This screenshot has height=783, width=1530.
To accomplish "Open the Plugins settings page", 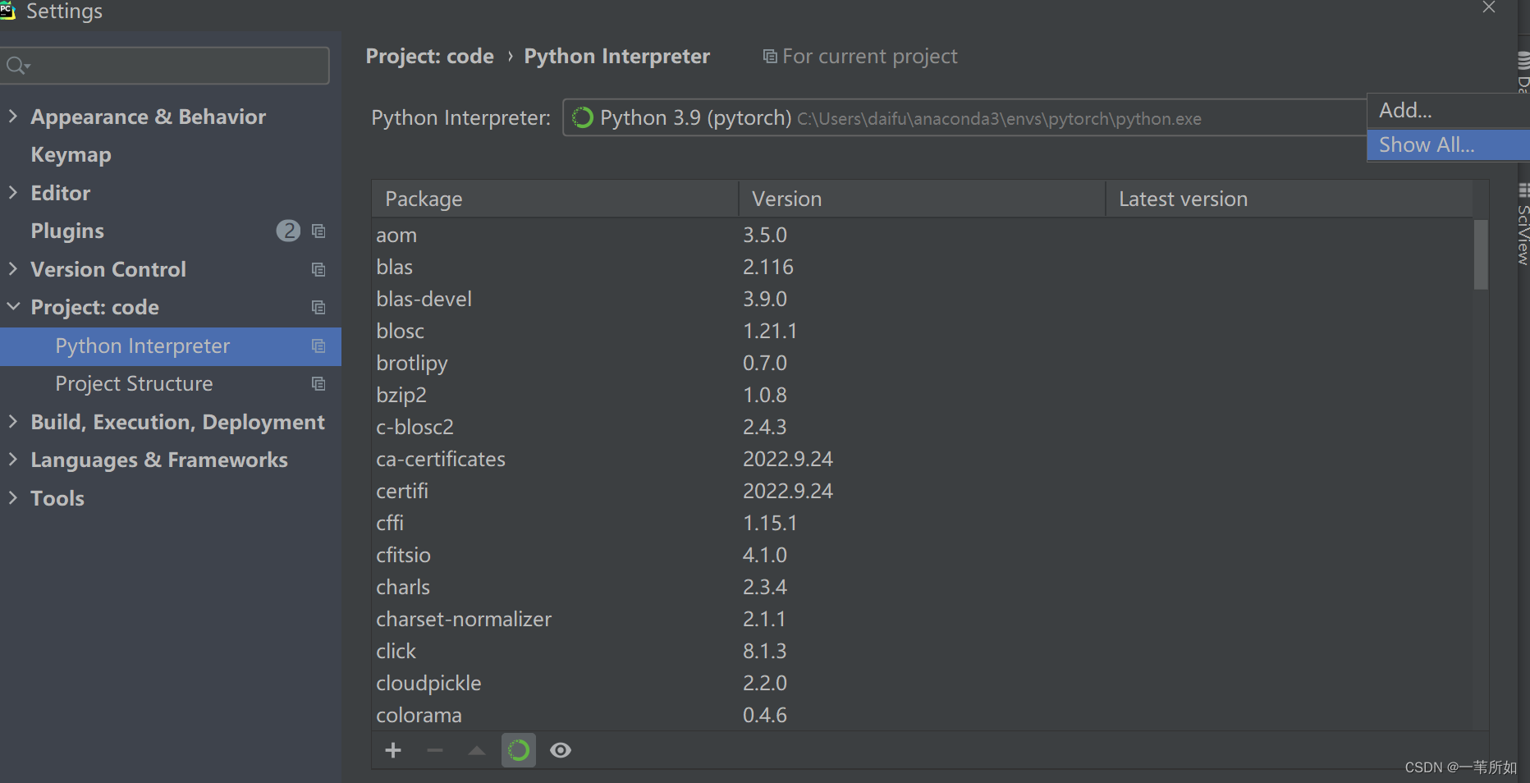I will coord(67,231).
